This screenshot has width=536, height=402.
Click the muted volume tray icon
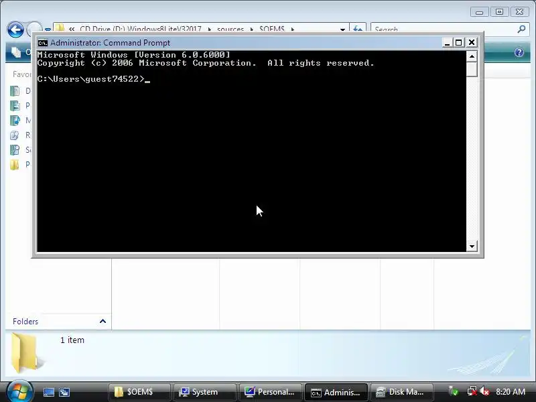pos(484,391)
